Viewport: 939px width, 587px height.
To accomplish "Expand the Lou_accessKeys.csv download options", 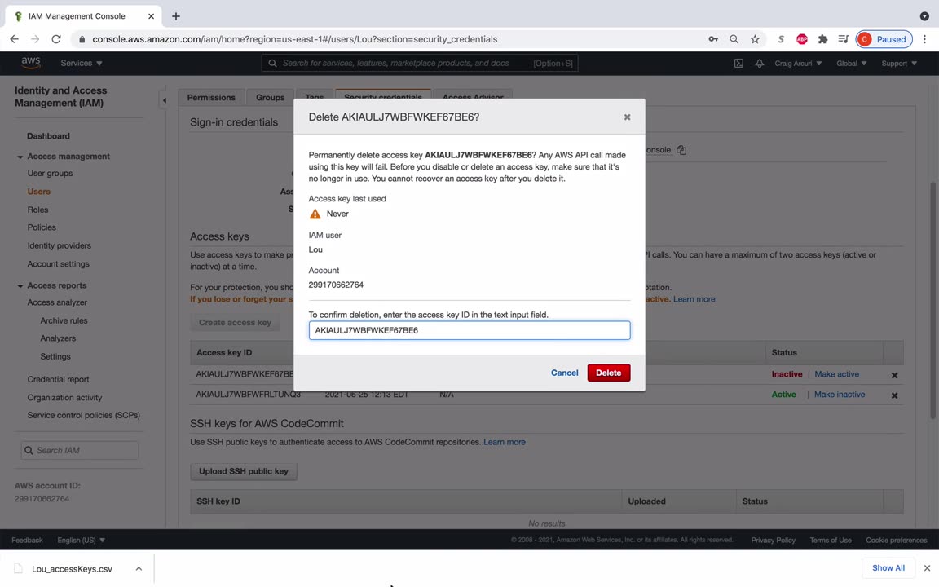I will 139,568.
